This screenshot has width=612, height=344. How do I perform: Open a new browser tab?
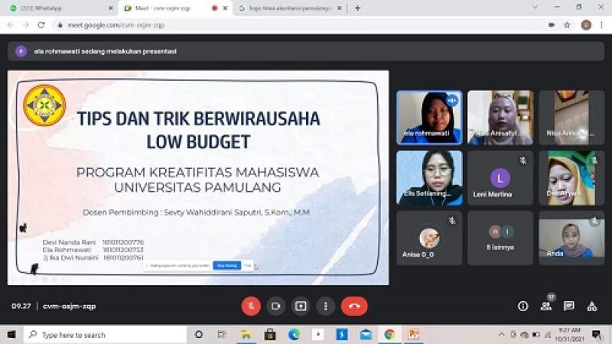click(357, 8)
